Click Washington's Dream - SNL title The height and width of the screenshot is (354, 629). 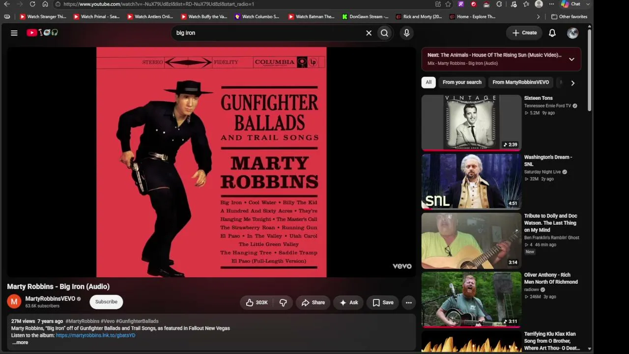548,161
